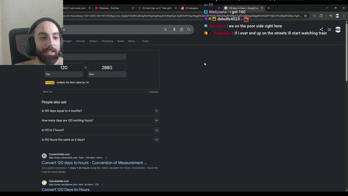
Task: Click the 120 day value input field
Action: point(64,68)
